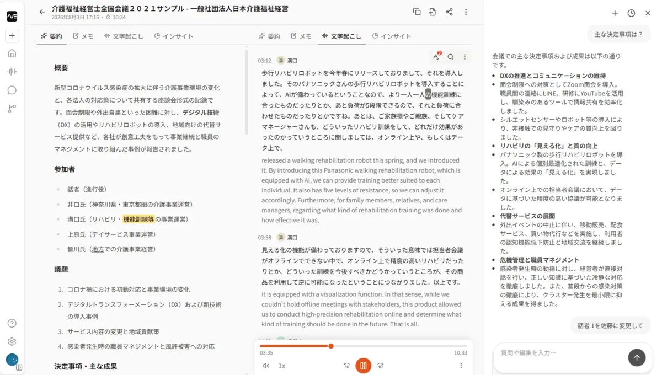Close the AI chat panel

(x=648, y=13)
